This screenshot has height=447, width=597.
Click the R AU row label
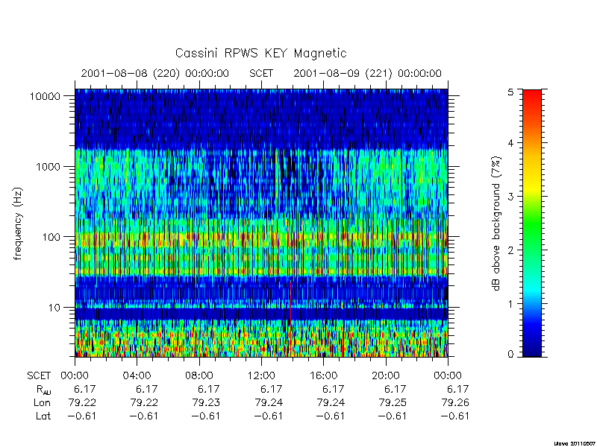43,390
